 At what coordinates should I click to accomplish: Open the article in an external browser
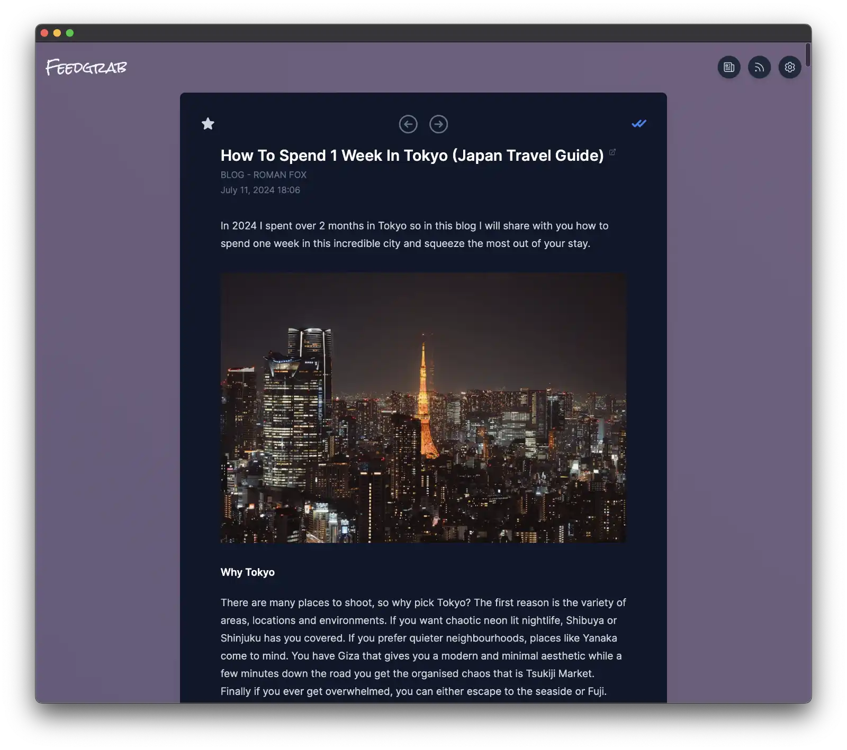pos(612,152)
